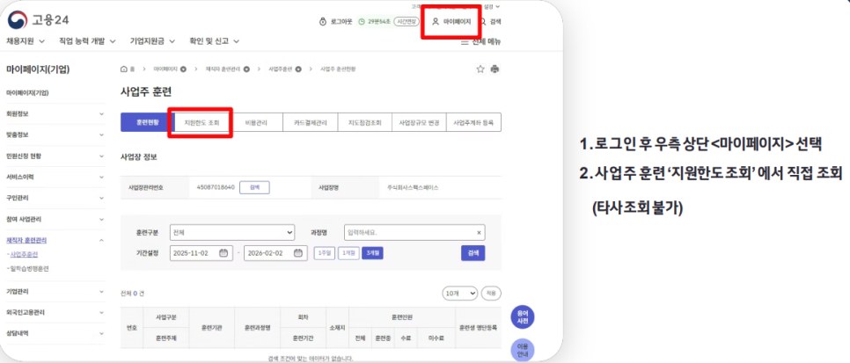Image resolution: width=850 pixels, height=363 pixels.
Task: Open 전체 메뉴 hamburger icon
Action: [x=465, y=41]
